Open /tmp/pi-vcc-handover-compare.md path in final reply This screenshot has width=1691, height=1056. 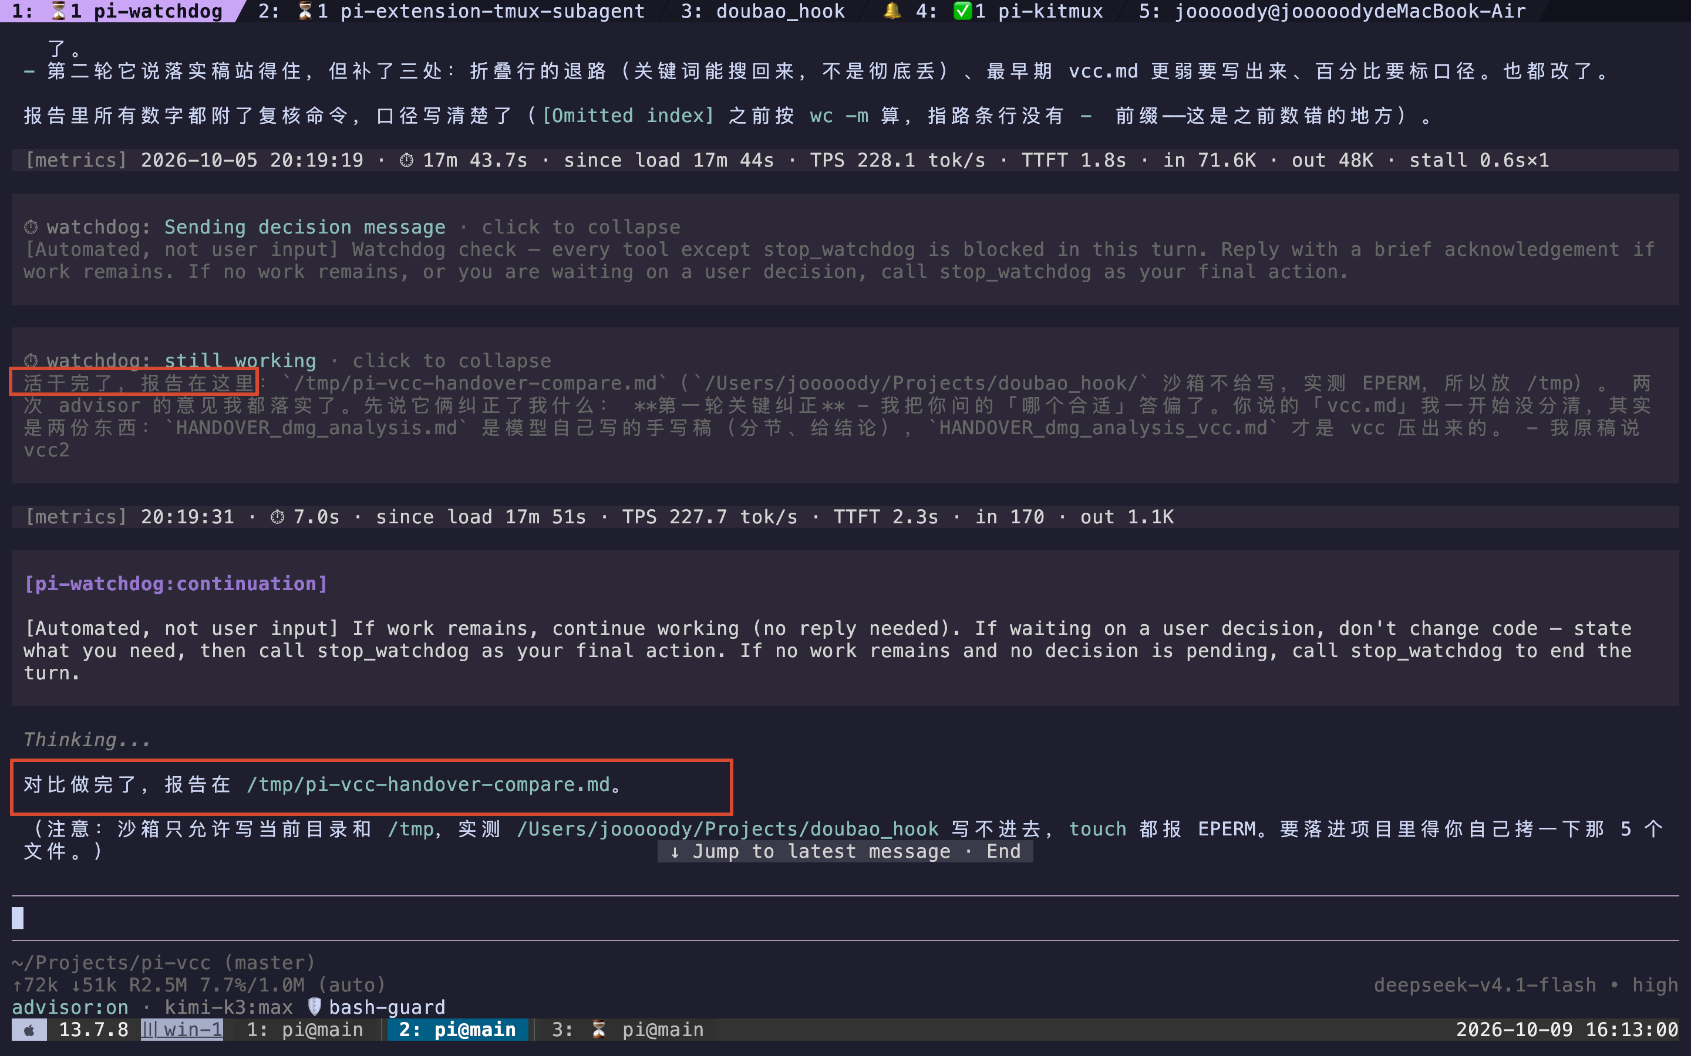pos(429,784)
